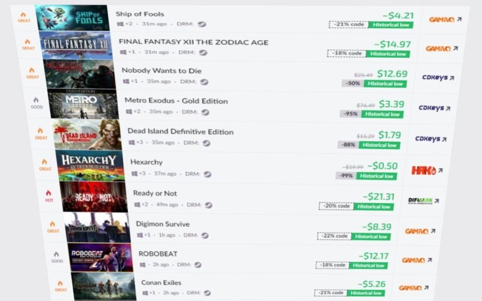Click the HOT flame rating icon beside Ready or Not
Viewport: 482px width, 301px height.
(x=48, y=193)
